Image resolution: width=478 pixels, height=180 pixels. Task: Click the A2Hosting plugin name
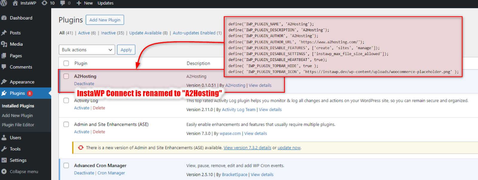click(85, 76)
